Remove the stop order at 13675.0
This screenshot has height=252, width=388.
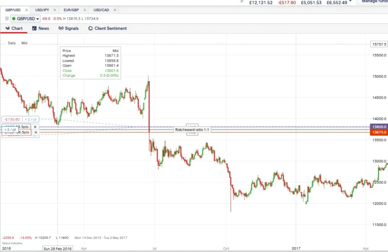point(36,132)
